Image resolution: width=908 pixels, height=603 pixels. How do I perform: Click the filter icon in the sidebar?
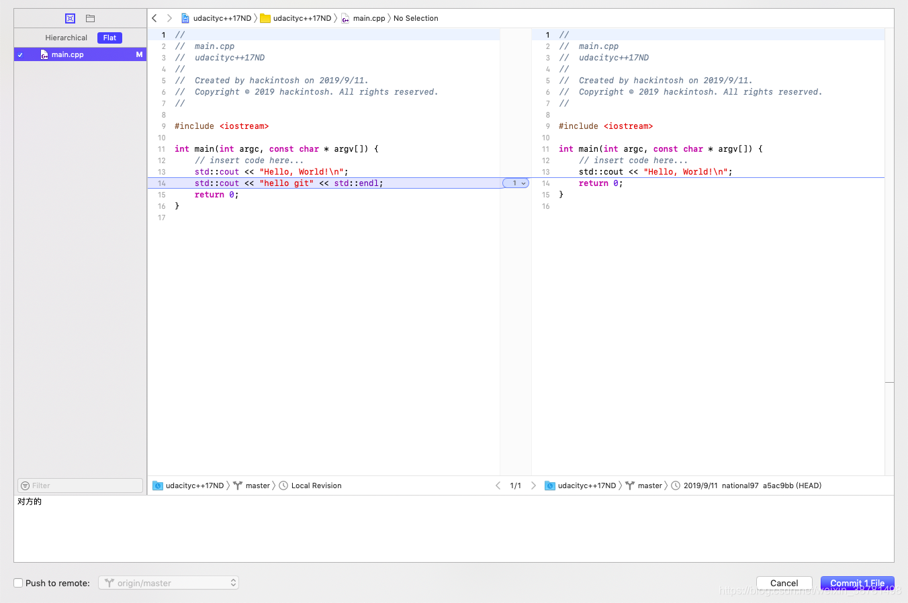coord(25,485)
